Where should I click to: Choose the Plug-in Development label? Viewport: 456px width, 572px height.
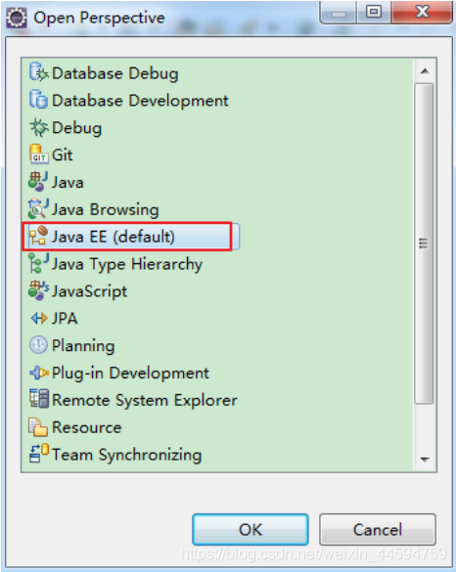[130, 374]
